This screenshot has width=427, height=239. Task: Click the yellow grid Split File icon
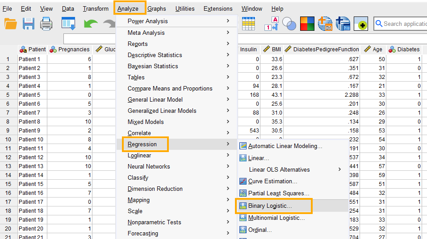coord(248,24)
